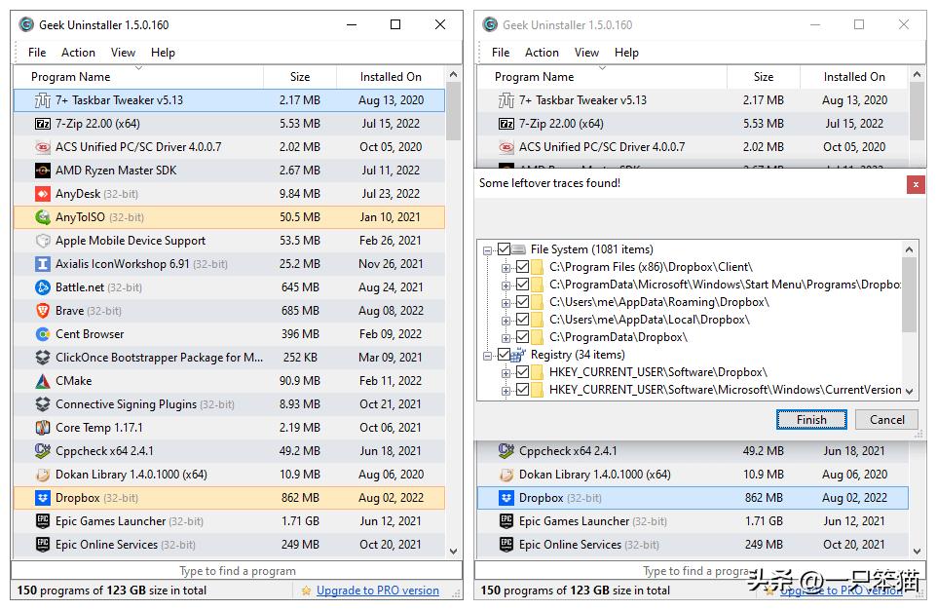Click Epic Games Launcher icon in left window
The image size is (937, 610).
[x=43, y=521]
